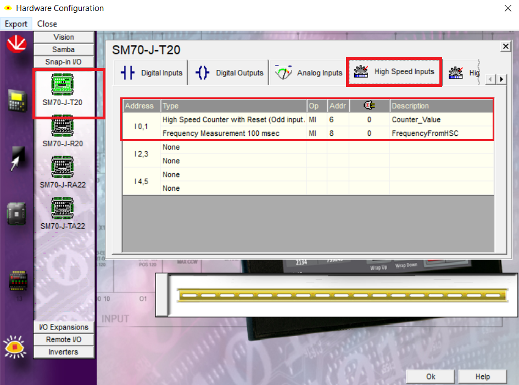This screenshot has width=519, height=385.
Task: Click the Close menu item
Action: (47, 24)
